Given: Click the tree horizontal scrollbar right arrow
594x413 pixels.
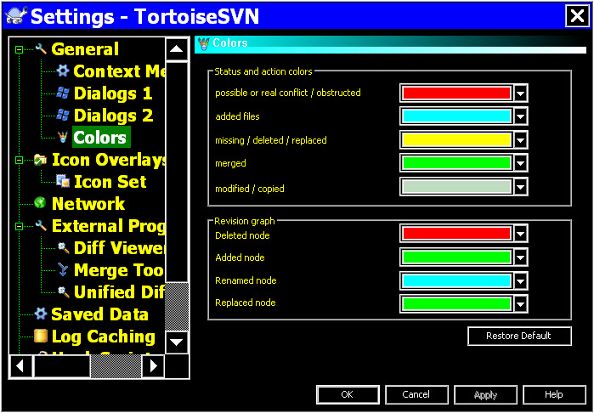Looking at the screenshot, I should click(153, 366).
